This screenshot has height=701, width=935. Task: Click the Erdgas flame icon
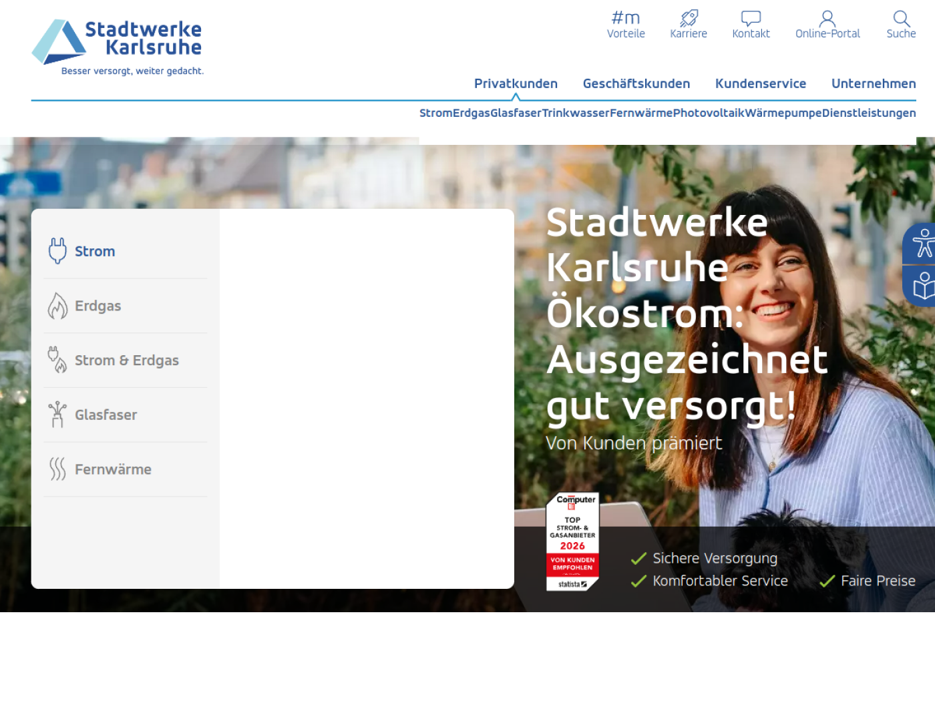[57, 306]
